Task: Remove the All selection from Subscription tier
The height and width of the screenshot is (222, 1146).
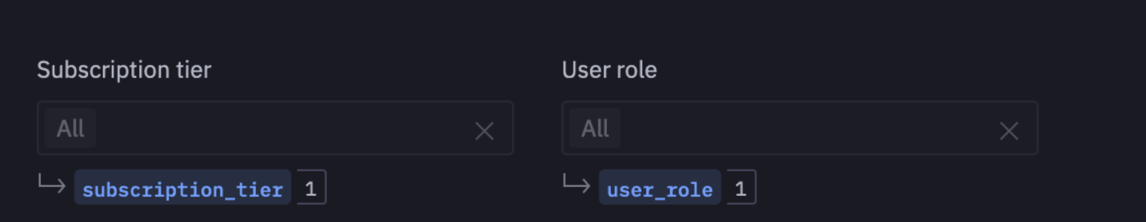Action: (484, 131)
